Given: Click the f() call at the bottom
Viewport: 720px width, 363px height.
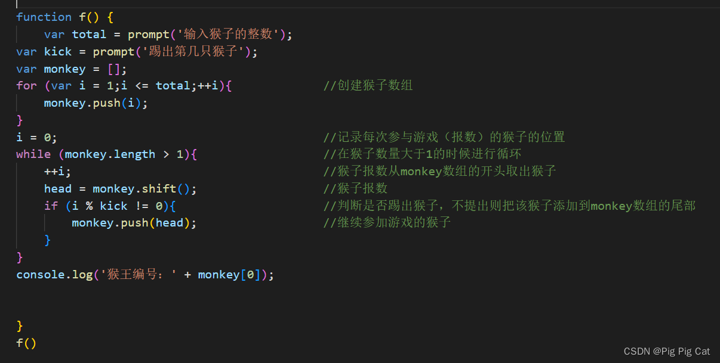Looking at the screenshot, I should point(24,343).
